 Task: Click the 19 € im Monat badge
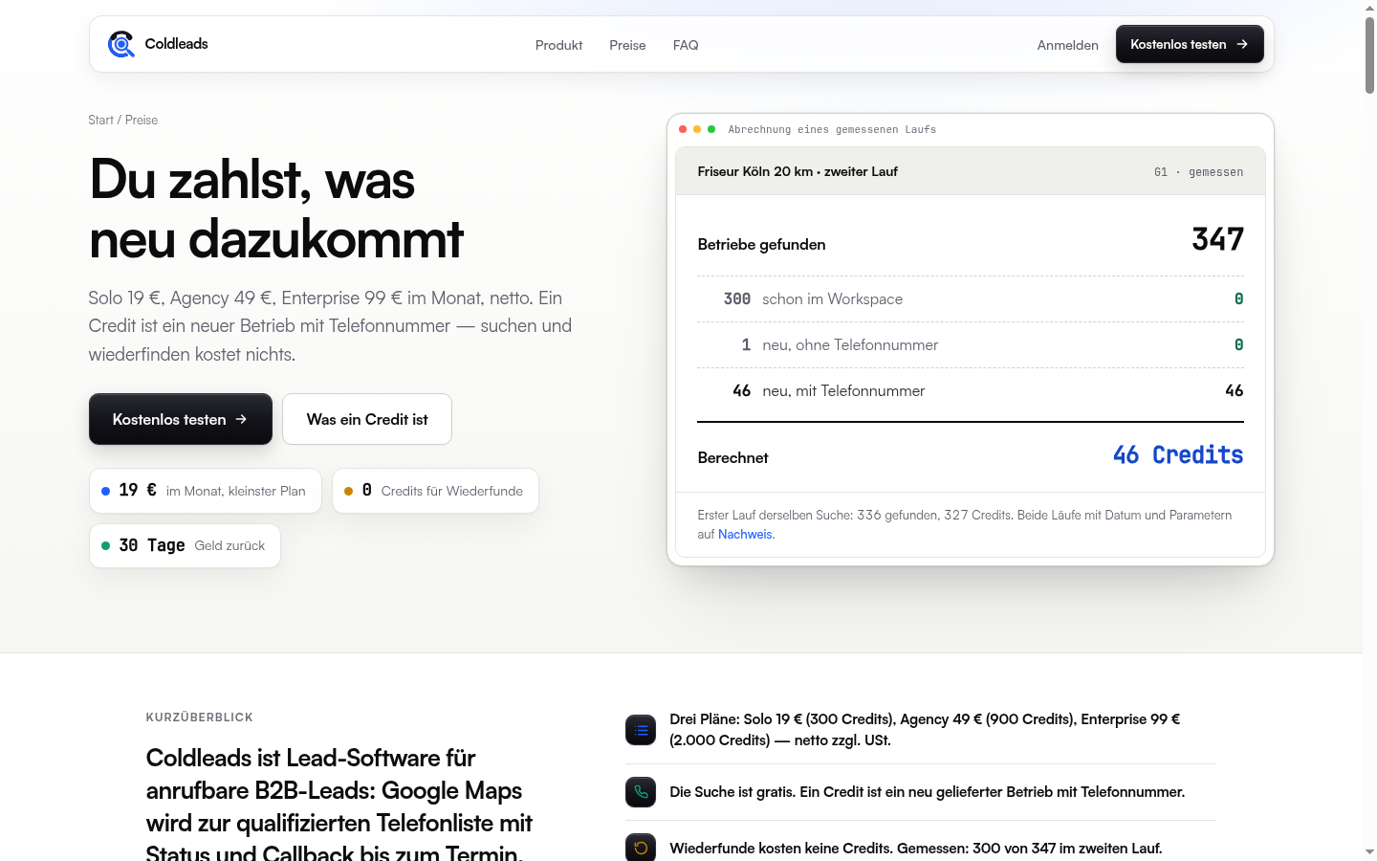tap(206, 491)
